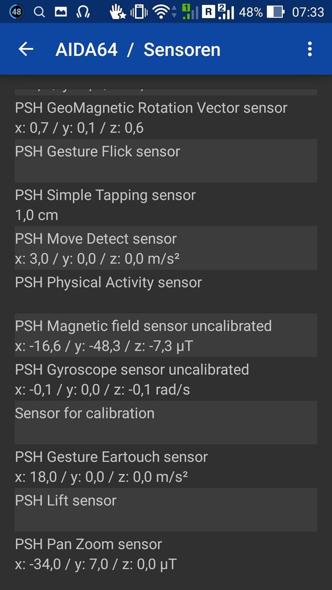332x590 pixels.
Task: Tap the vibrate mode icon
Action: click(x=139, y=12)
